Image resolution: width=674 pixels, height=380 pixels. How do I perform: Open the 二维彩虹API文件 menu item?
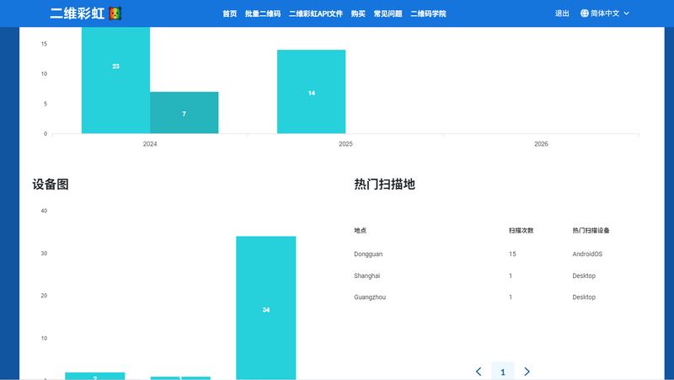pos(315,13)
